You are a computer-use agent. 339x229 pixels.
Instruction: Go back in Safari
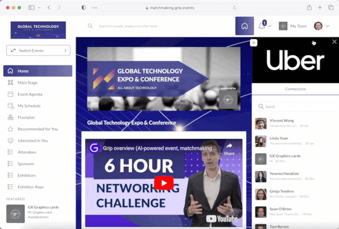[49, 7]
